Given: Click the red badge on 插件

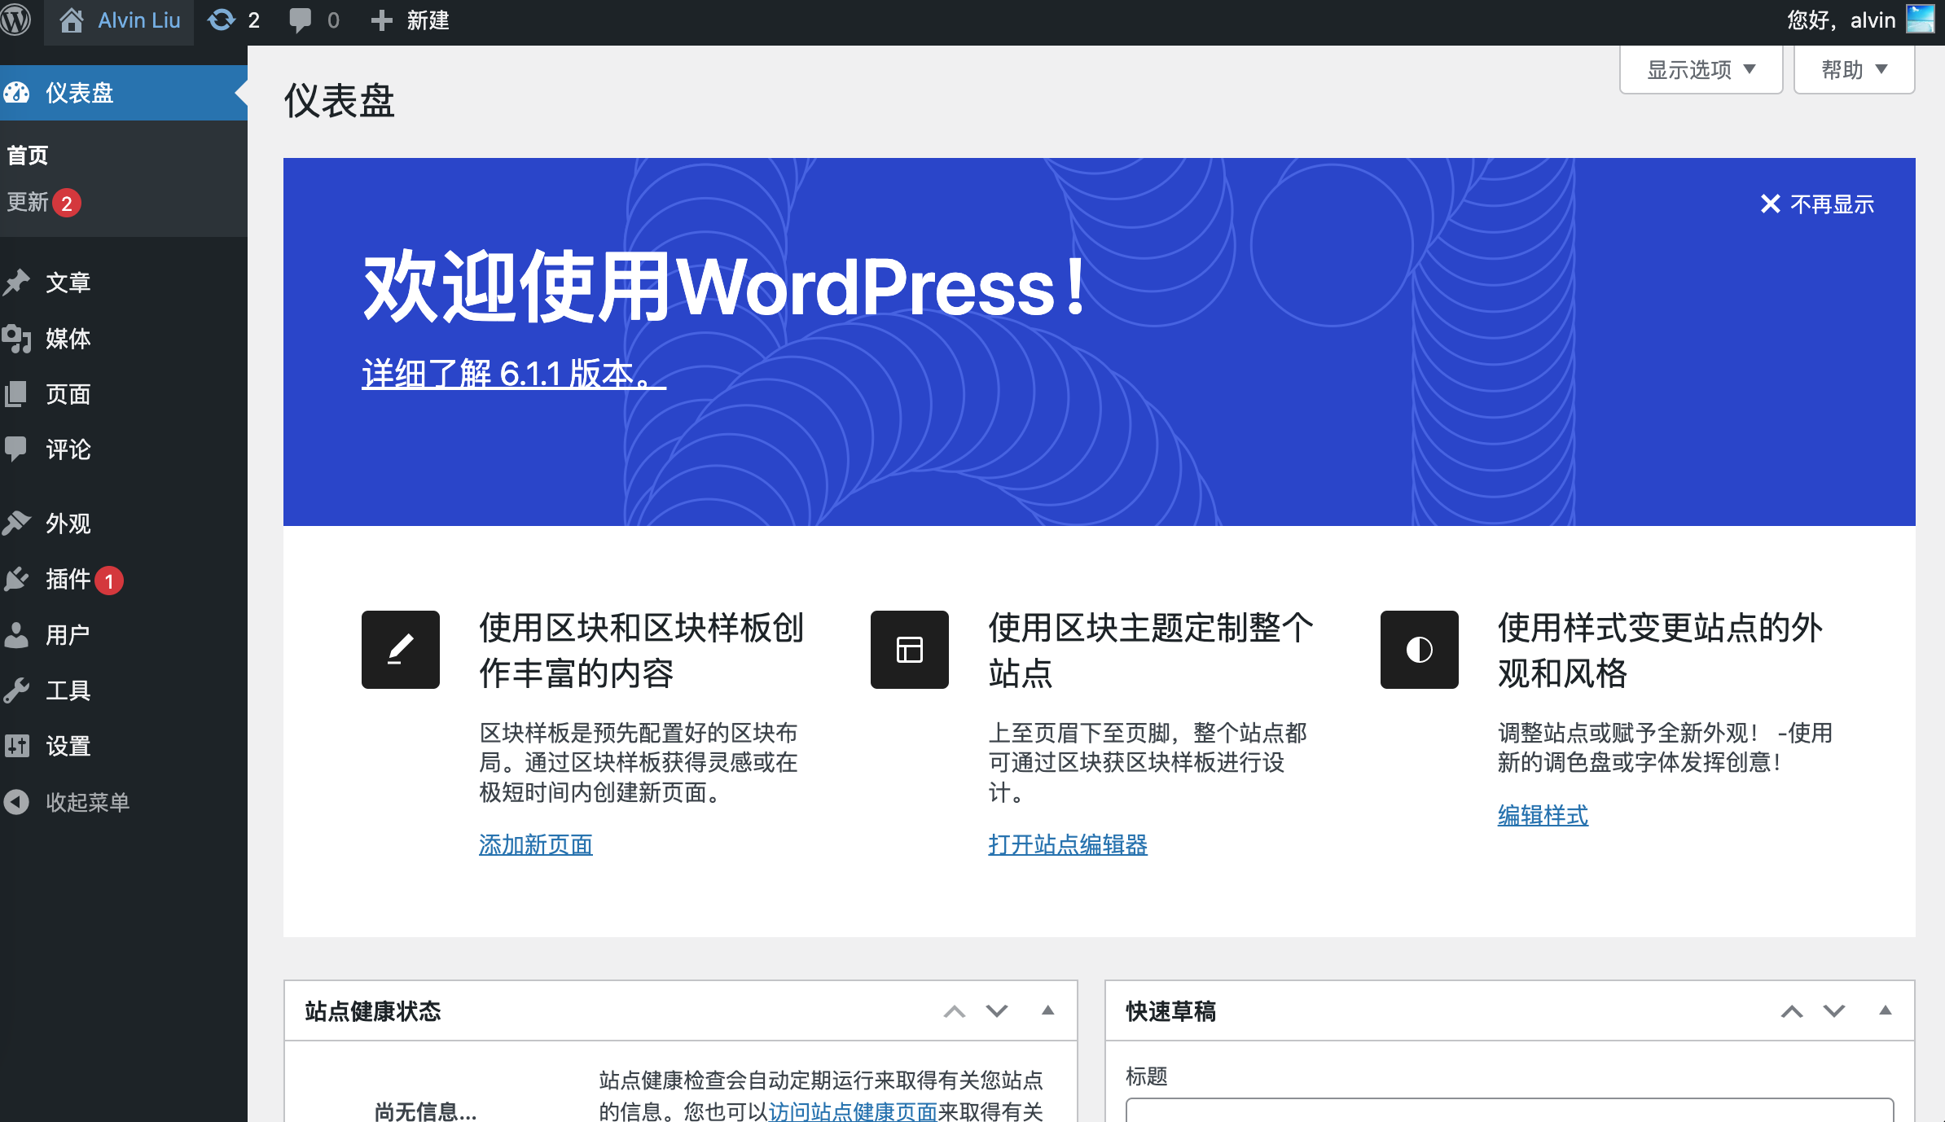Looking at the screenshot, I should click(x=109, y=581).
